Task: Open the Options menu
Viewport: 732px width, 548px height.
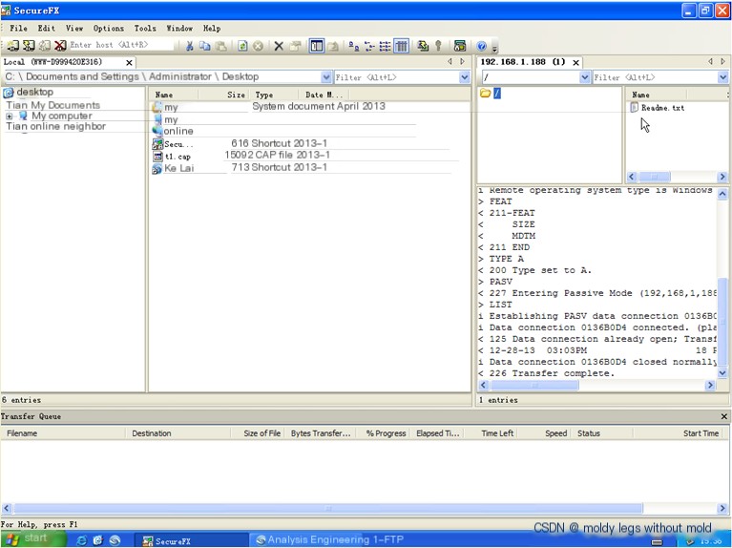Action: [x=108, y=28]
